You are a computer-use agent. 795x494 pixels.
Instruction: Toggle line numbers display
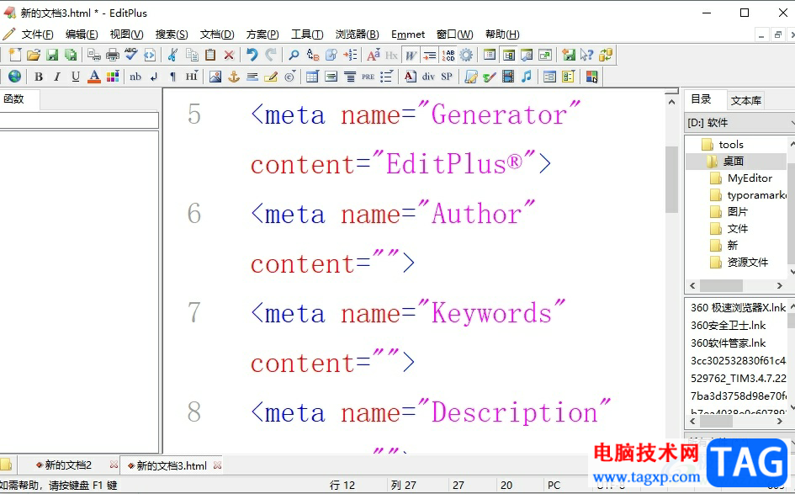point(448,55)
